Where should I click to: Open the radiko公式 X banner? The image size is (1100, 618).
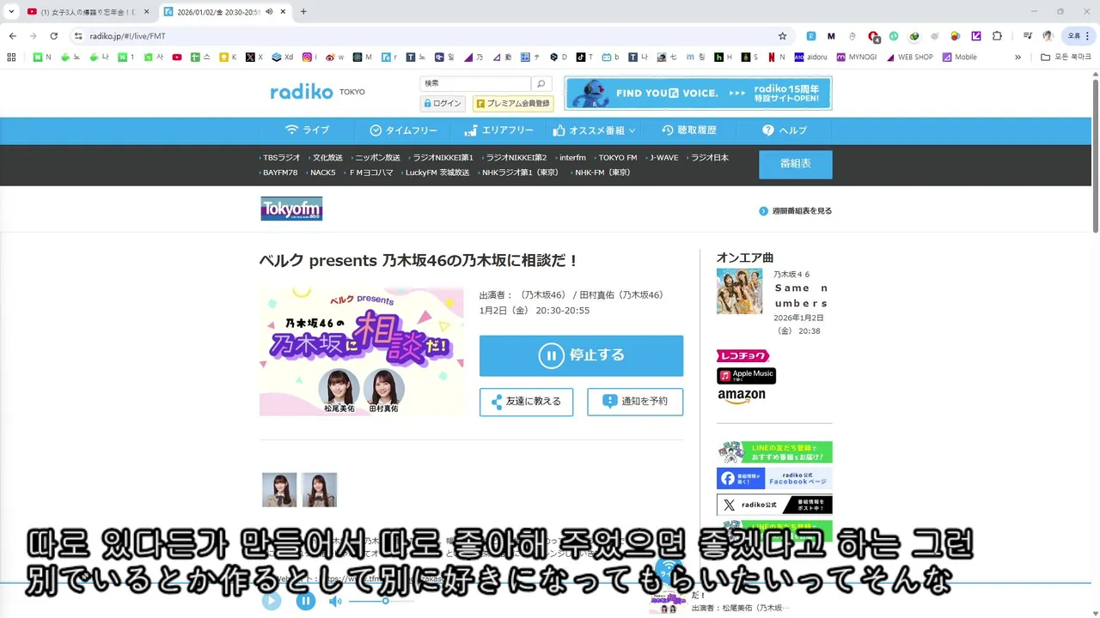tap(774, 505)
